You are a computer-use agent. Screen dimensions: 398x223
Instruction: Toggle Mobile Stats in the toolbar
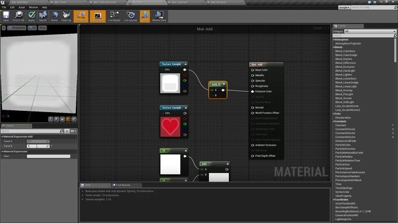159,16
